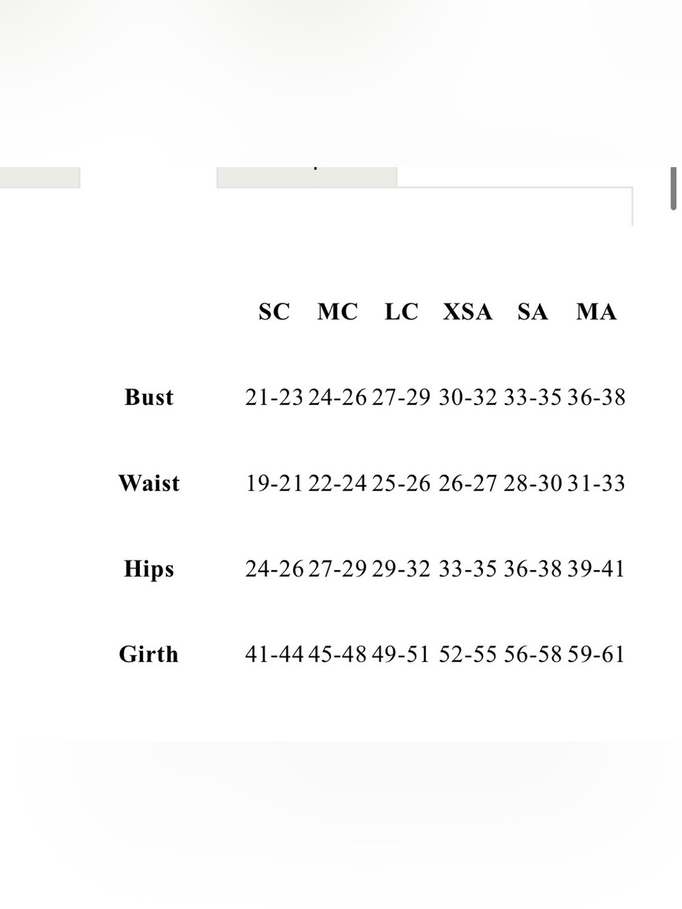Click the Bust row label
Screen dimensions: 682x909
click(x=149, y=397)
